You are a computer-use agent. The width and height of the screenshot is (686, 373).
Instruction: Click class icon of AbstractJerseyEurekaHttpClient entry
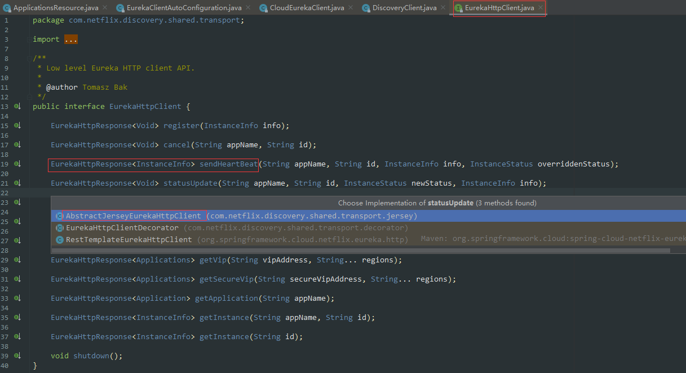point(60,216)
